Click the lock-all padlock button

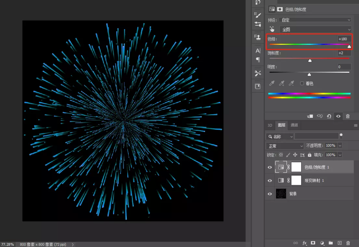(x=309, y=155)
